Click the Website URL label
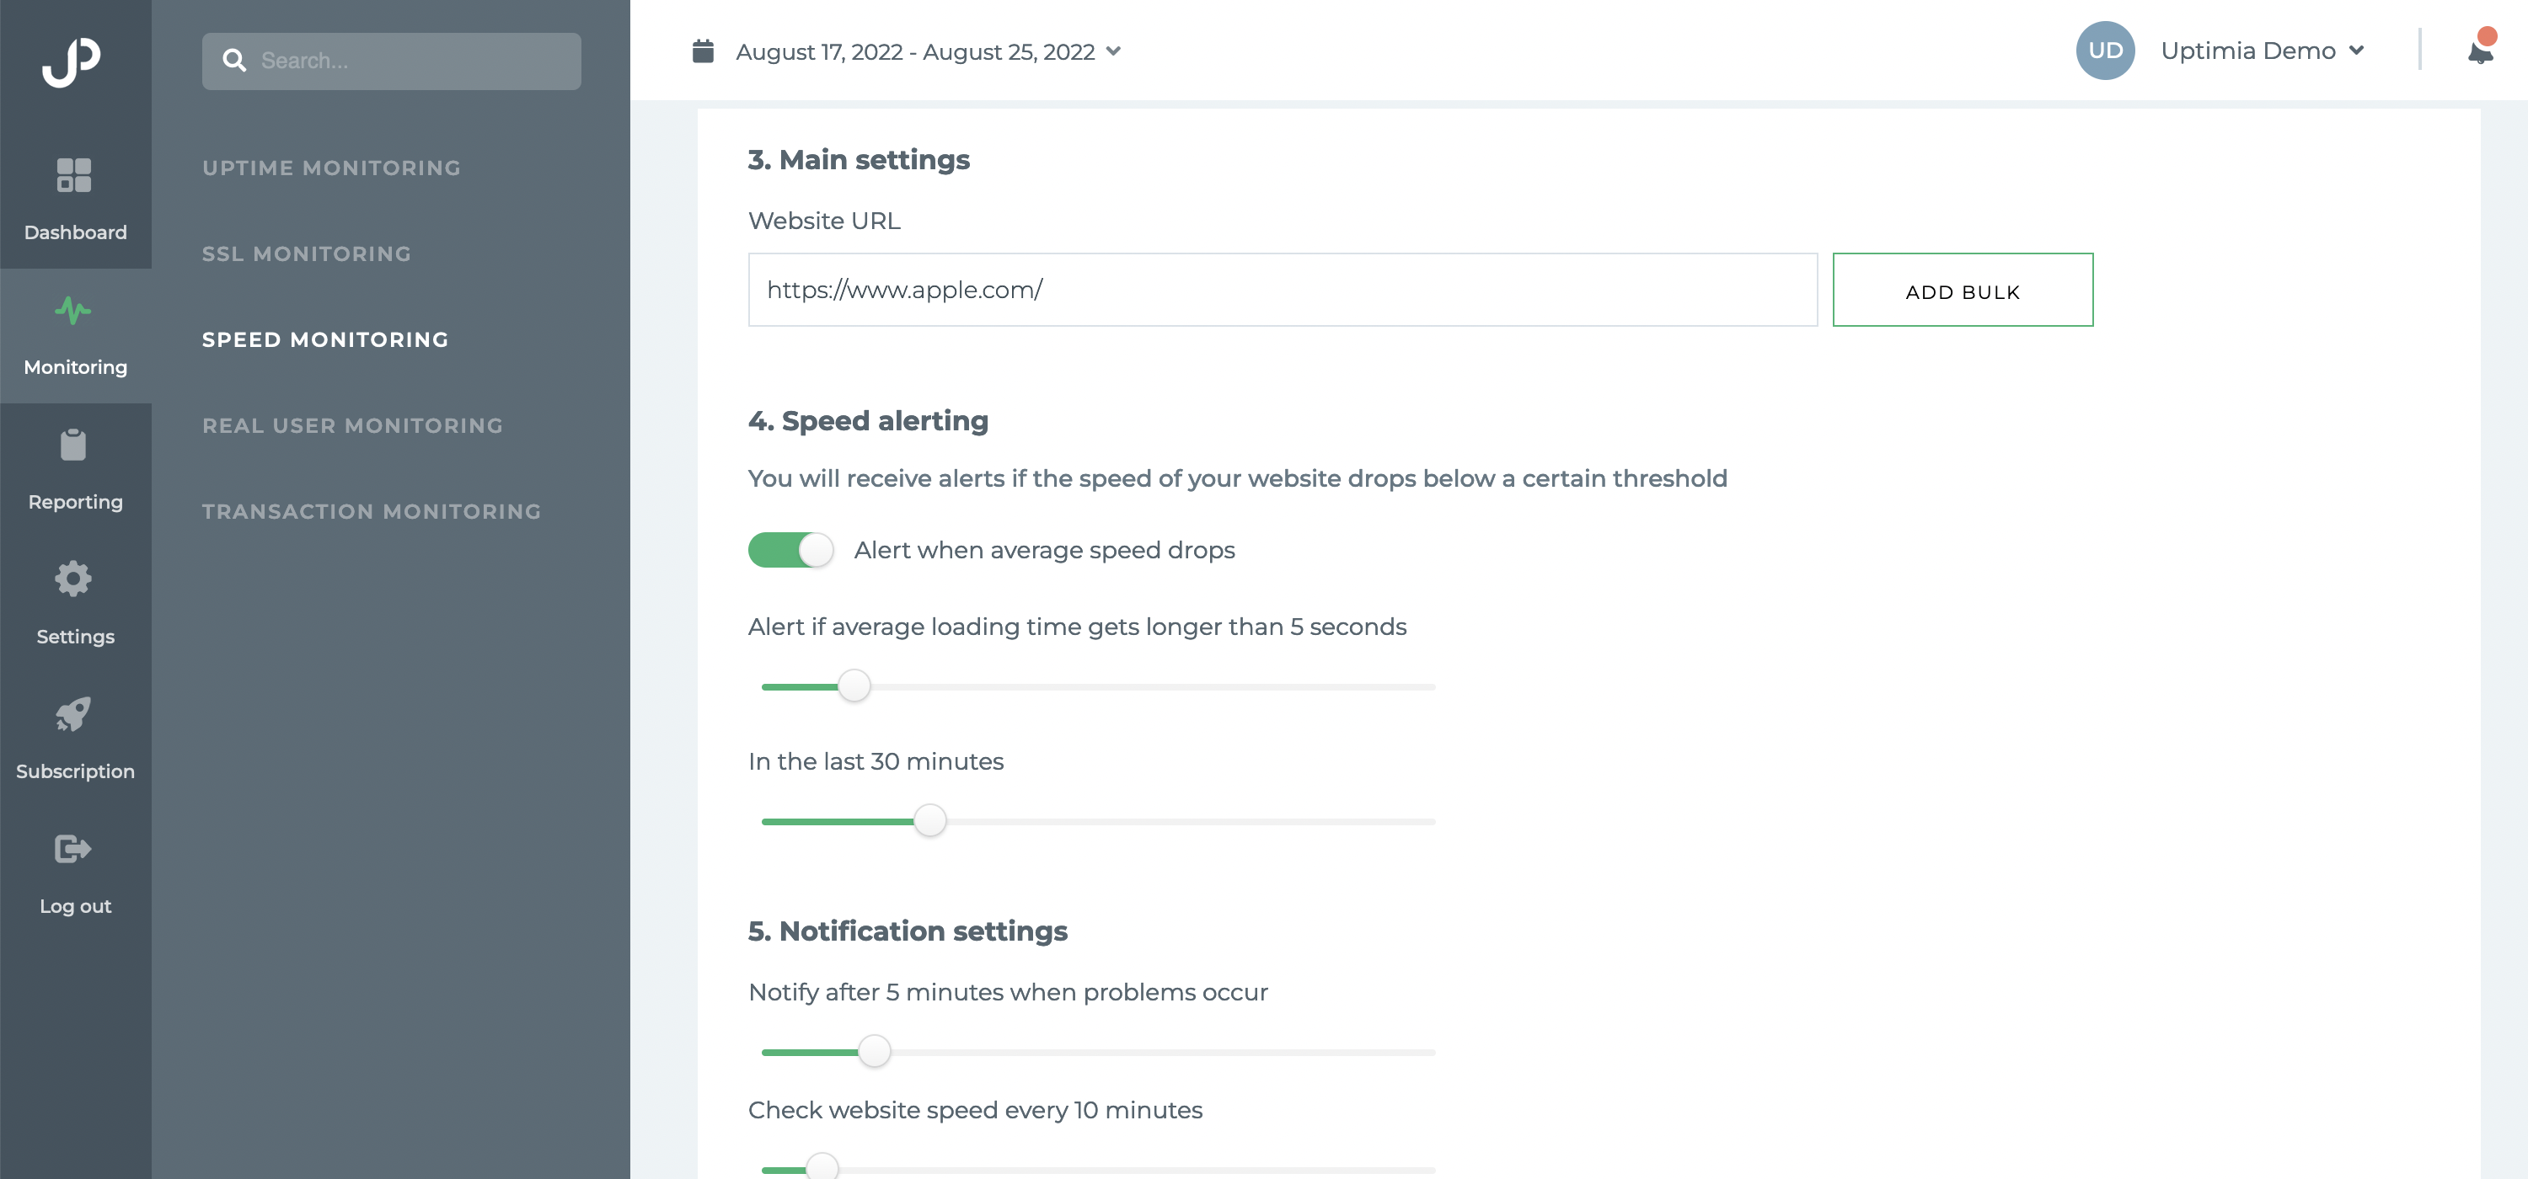This screenshot has width=2528, height=1179. tap(824, 221)
